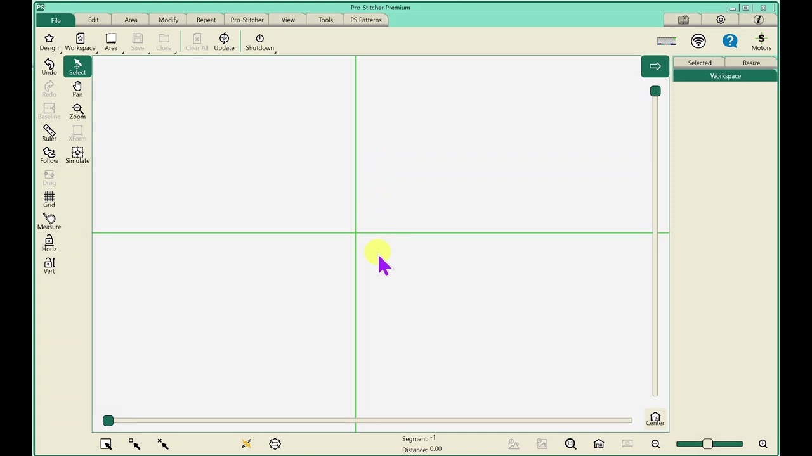Viewport: 812px width, 456px height.
Task: Start the Simulate tool
Action: tap(77, 155)
